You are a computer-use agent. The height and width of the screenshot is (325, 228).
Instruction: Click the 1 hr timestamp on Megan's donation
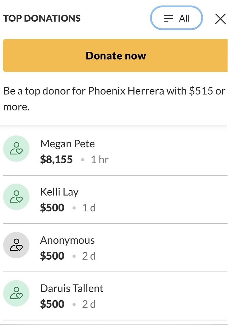(99, 159)
